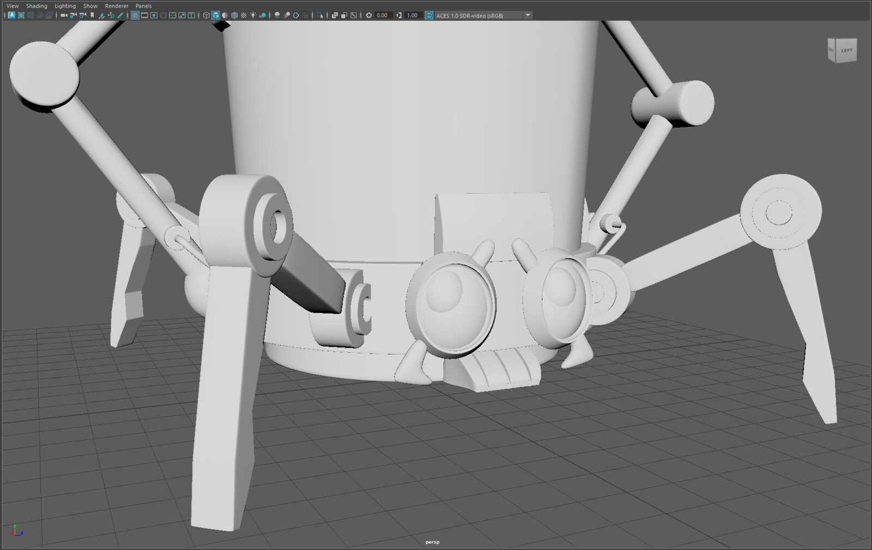Click the Exposure value field 0.00
Viewport: 872px width, 550px height.
click(383, 15)
